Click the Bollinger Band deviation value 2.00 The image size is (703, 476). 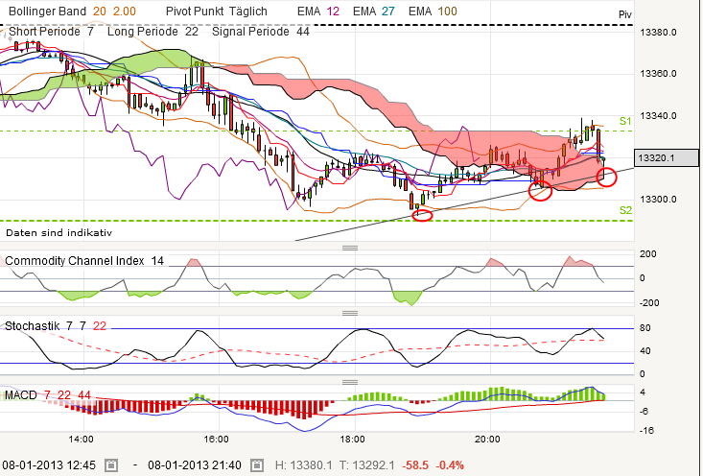[124, 12]
